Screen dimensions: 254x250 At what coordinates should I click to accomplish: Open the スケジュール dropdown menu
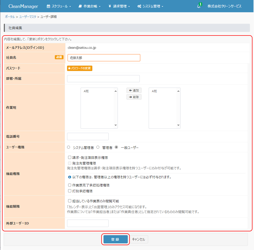pyautogui.click(x=59, y=6)
